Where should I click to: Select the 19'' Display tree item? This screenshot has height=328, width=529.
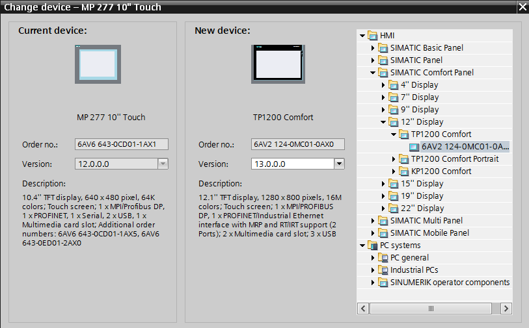pos(422,196)
